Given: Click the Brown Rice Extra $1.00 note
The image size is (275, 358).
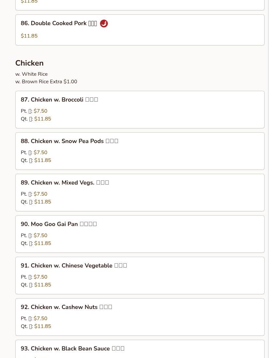Looking at the screenshot, I should (x=46, y=82).
